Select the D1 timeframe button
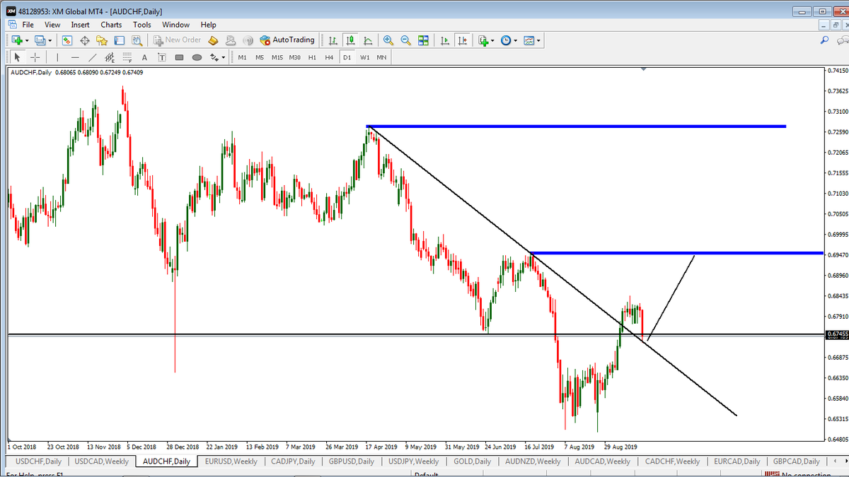The image size is (849, 477). [347, 57]
